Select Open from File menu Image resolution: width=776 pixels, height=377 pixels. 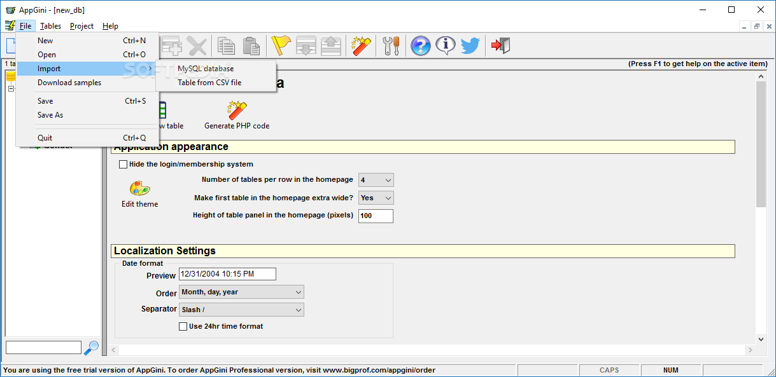87,55
